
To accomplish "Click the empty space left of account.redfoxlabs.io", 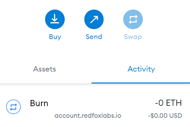I will (x=42, y=116).
